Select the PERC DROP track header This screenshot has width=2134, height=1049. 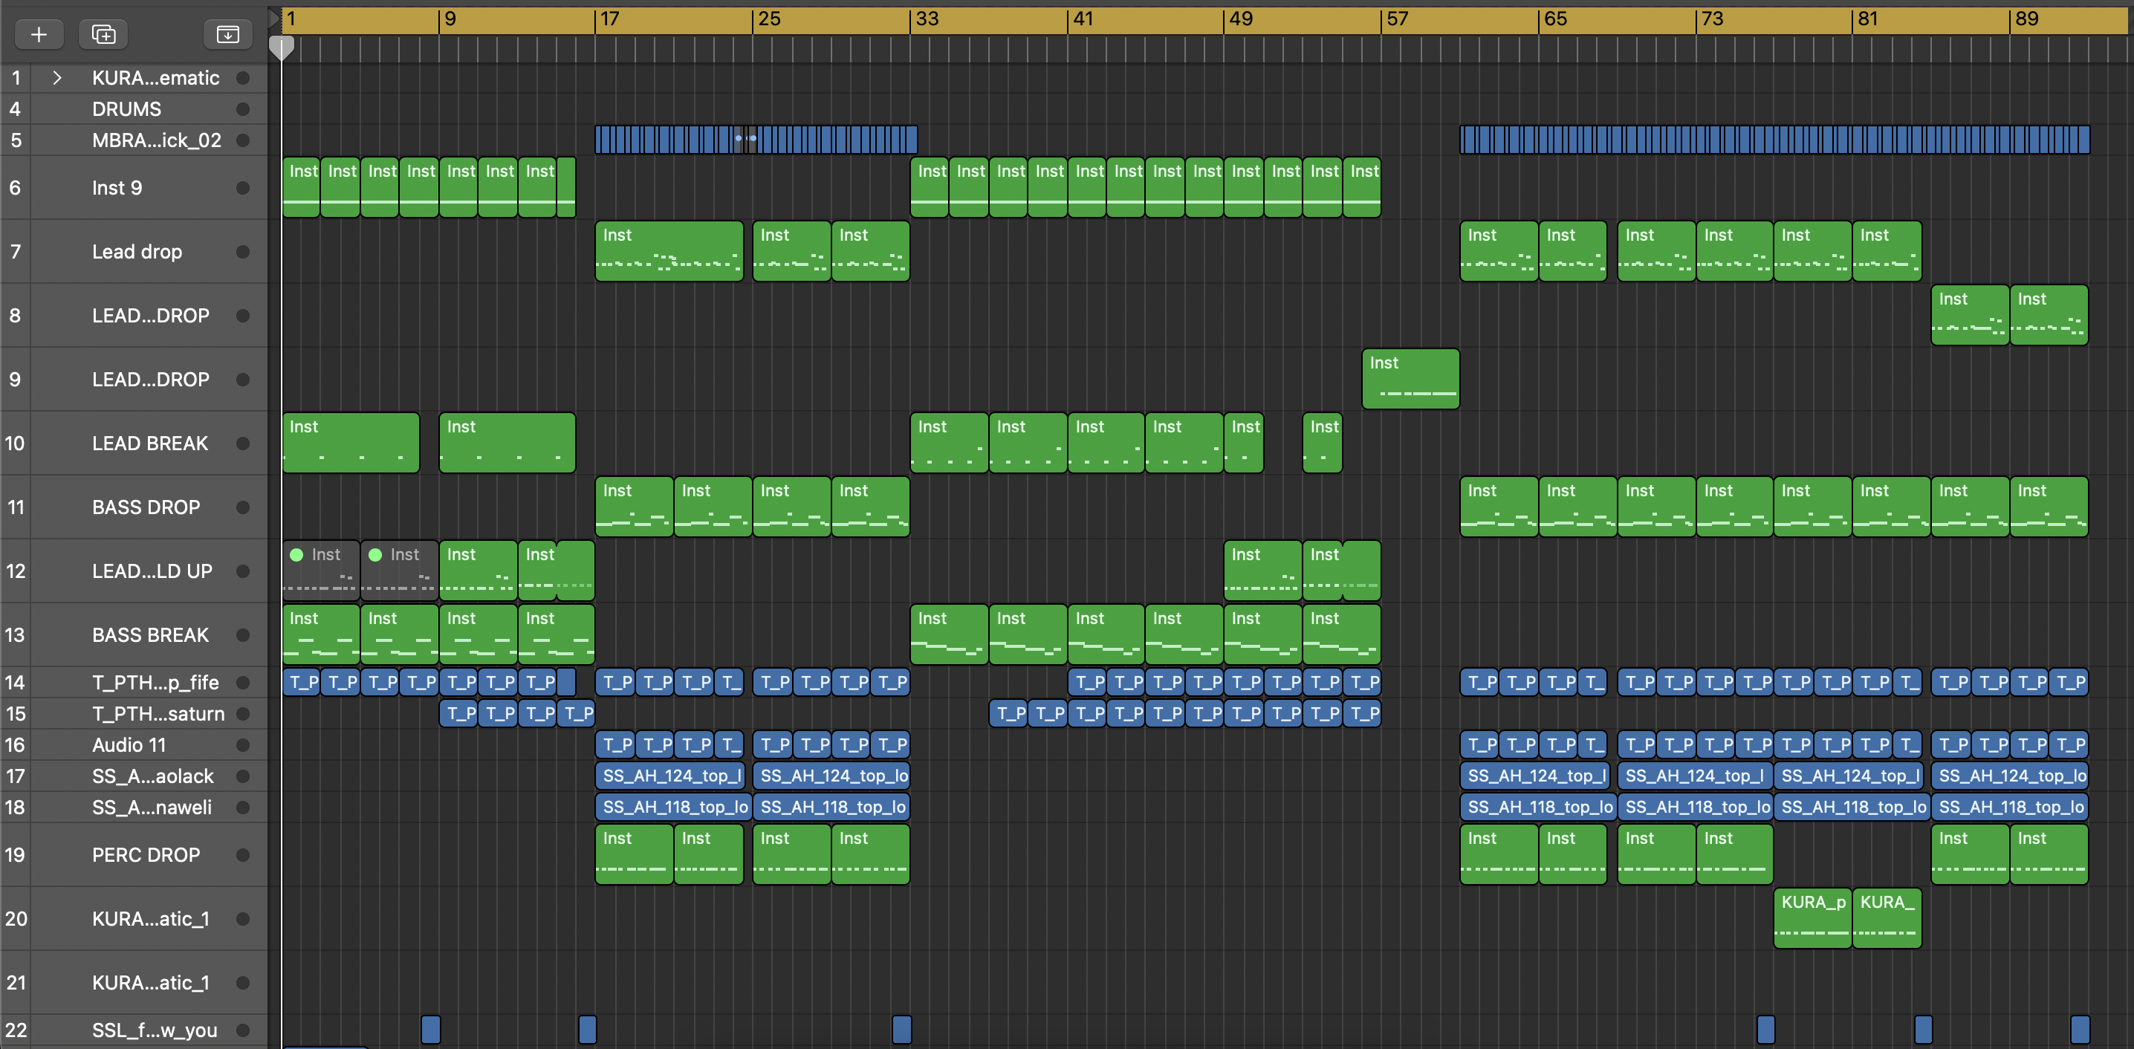click(x=146, y=854)
